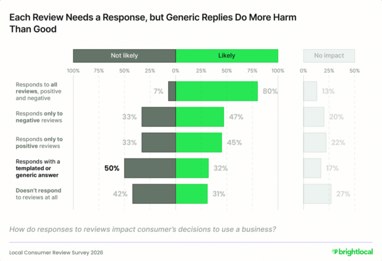
Task: Click the brightlocal logo
Action: [x=352, y=252]
